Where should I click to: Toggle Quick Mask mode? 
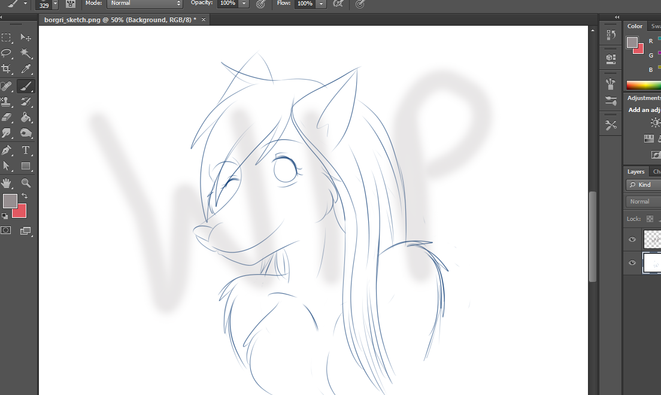6,230
